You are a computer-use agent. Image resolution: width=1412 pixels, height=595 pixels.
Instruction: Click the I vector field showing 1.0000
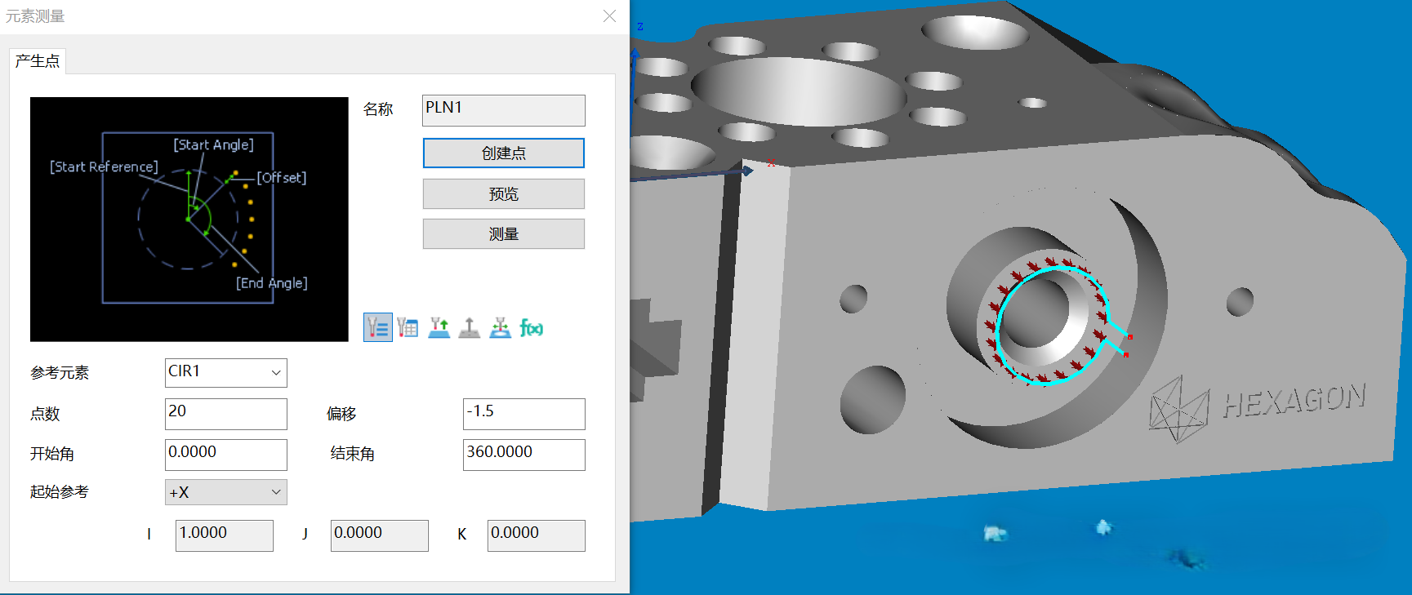click(224, 535)
